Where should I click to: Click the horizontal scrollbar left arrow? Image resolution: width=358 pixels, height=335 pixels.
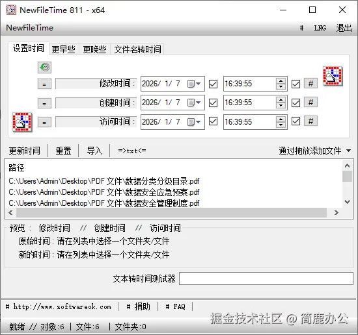tap(10, 213)
